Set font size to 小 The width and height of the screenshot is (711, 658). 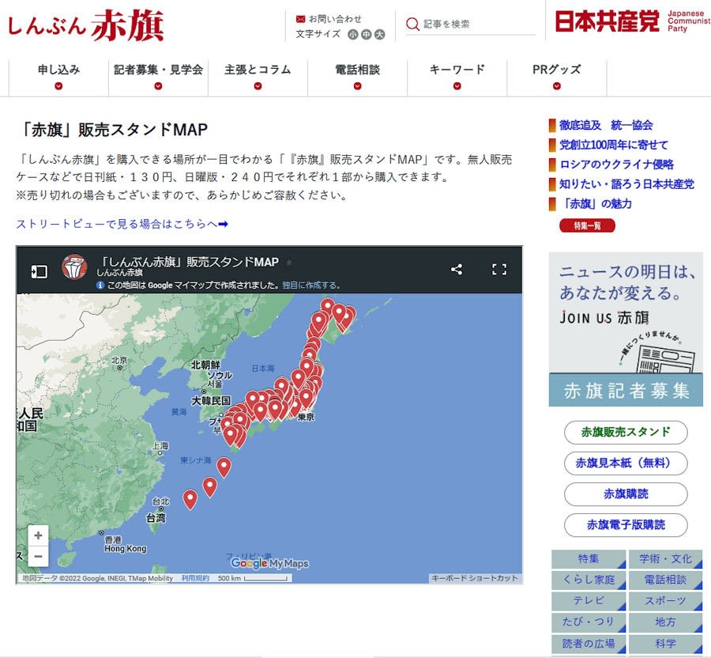pos(353,35)
